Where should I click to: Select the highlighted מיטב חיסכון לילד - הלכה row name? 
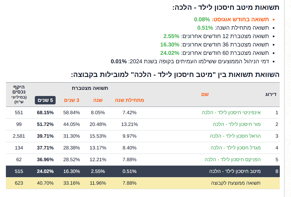coord(235,171)
